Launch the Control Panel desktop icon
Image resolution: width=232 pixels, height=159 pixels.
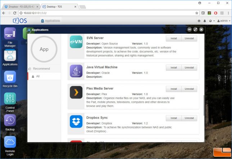point(10,98)
